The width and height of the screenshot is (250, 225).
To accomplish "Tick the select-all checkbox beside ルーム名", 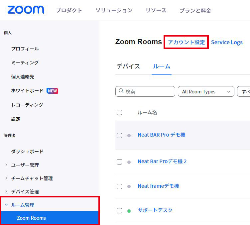I will click(119, 112).
